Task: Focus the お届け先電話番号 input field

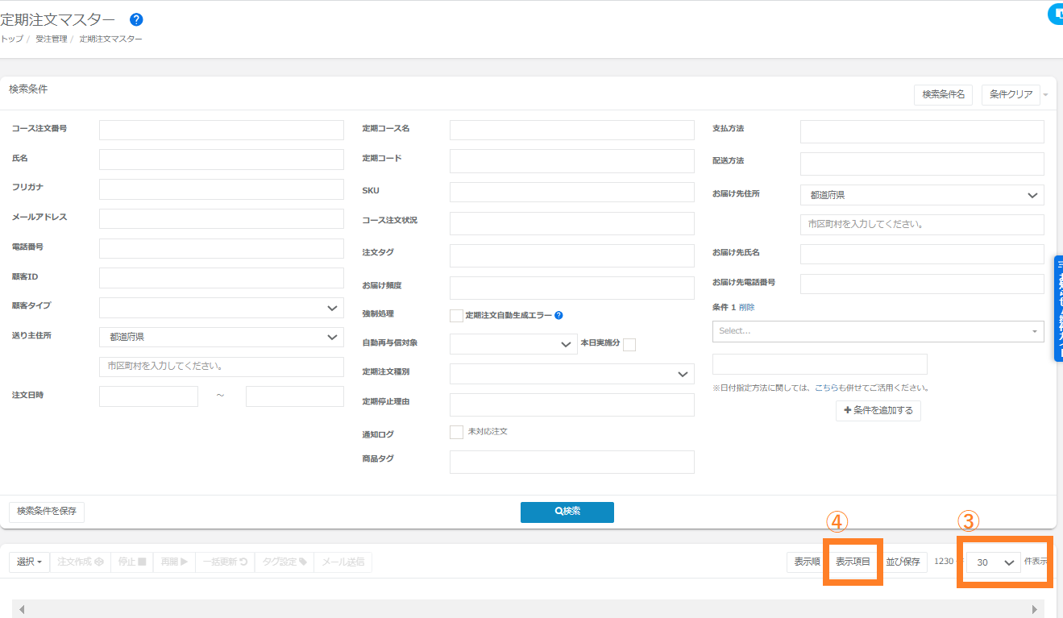Action: click(922, 284)
